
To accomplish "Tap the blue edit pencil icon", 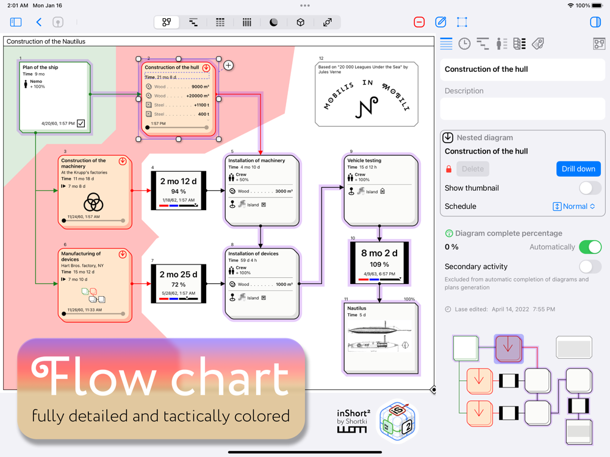I will pos(440,22).
